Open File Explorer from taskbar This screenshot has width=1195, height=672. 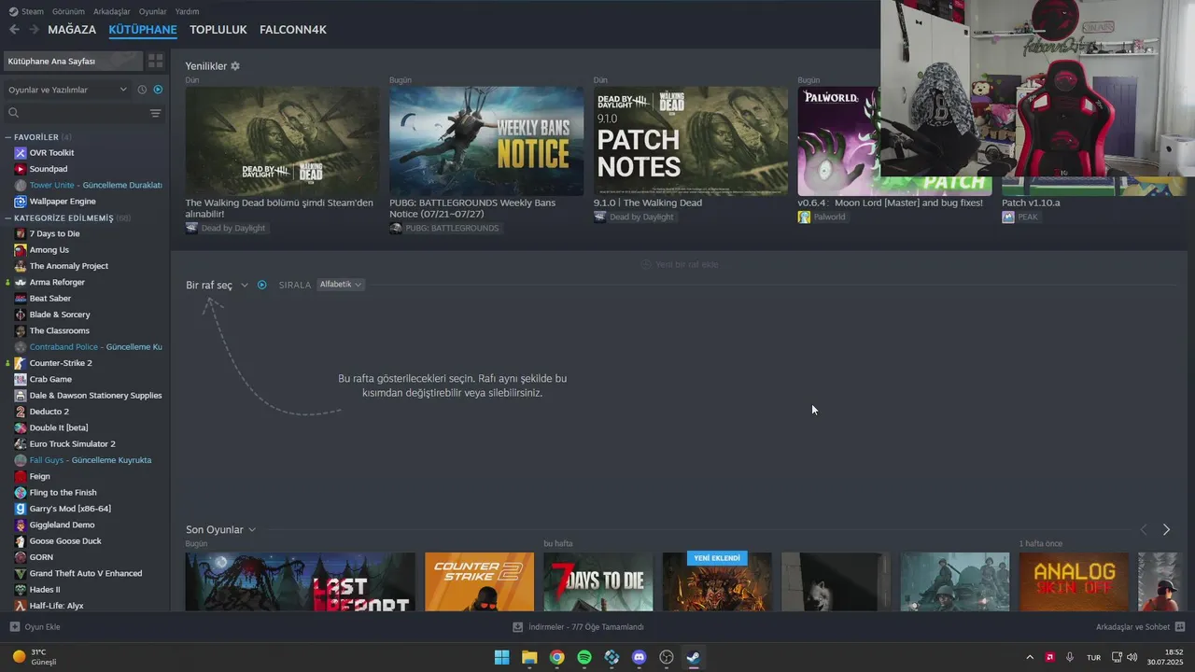[529, 657]
